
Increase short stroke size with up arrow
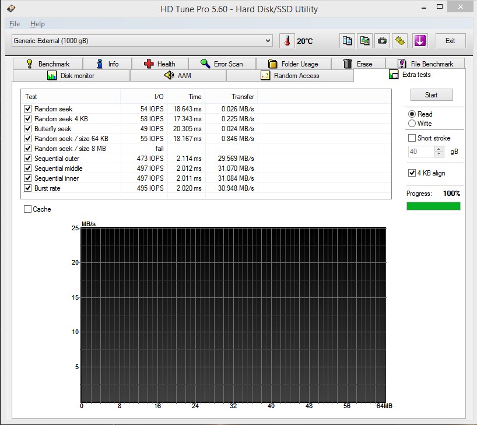[x=439, y=149]
